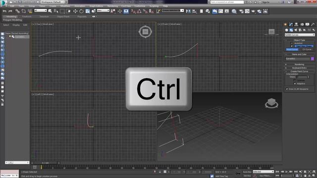Switch to the Hierarchy panel tab
Viewport: 317px width, 178px height.
click(296, 24)
